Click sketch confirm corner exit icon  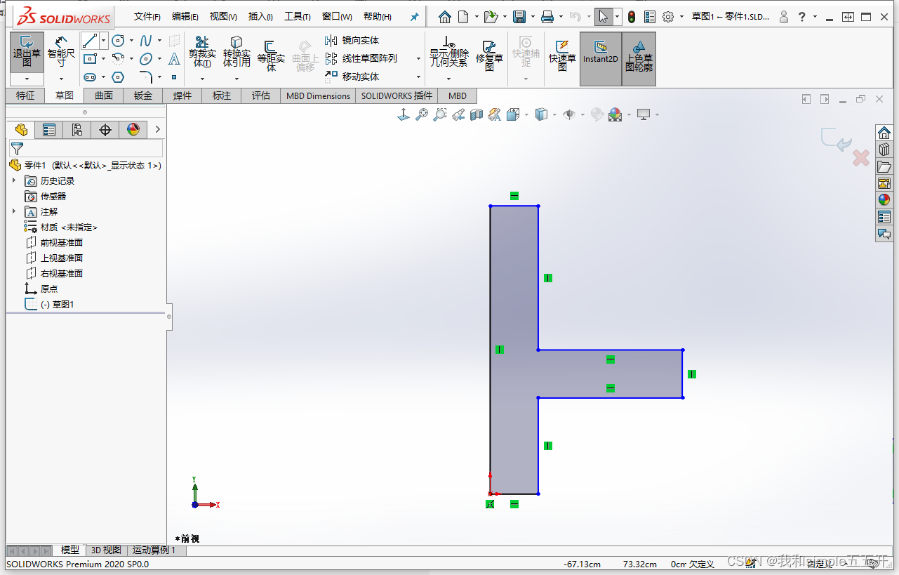click(837, 140)
